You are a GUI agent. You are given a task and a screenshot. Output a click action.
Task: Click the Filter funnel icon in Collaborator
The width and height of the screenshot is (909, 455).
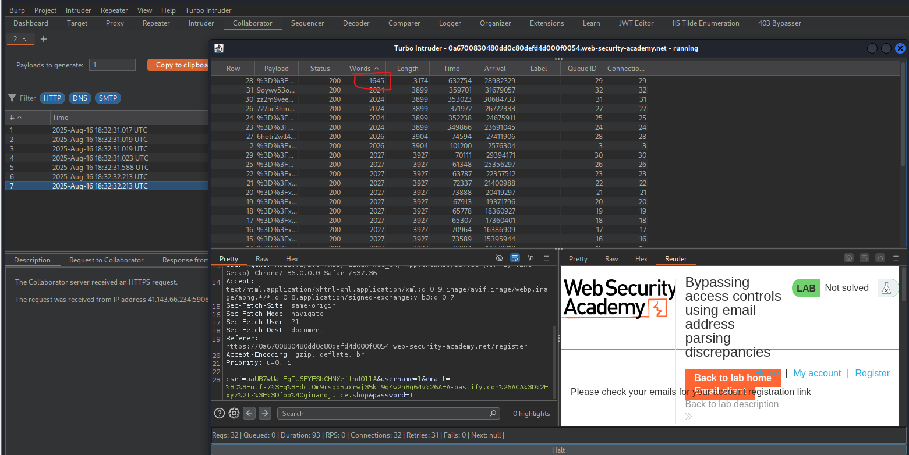(x=12, y=98)
